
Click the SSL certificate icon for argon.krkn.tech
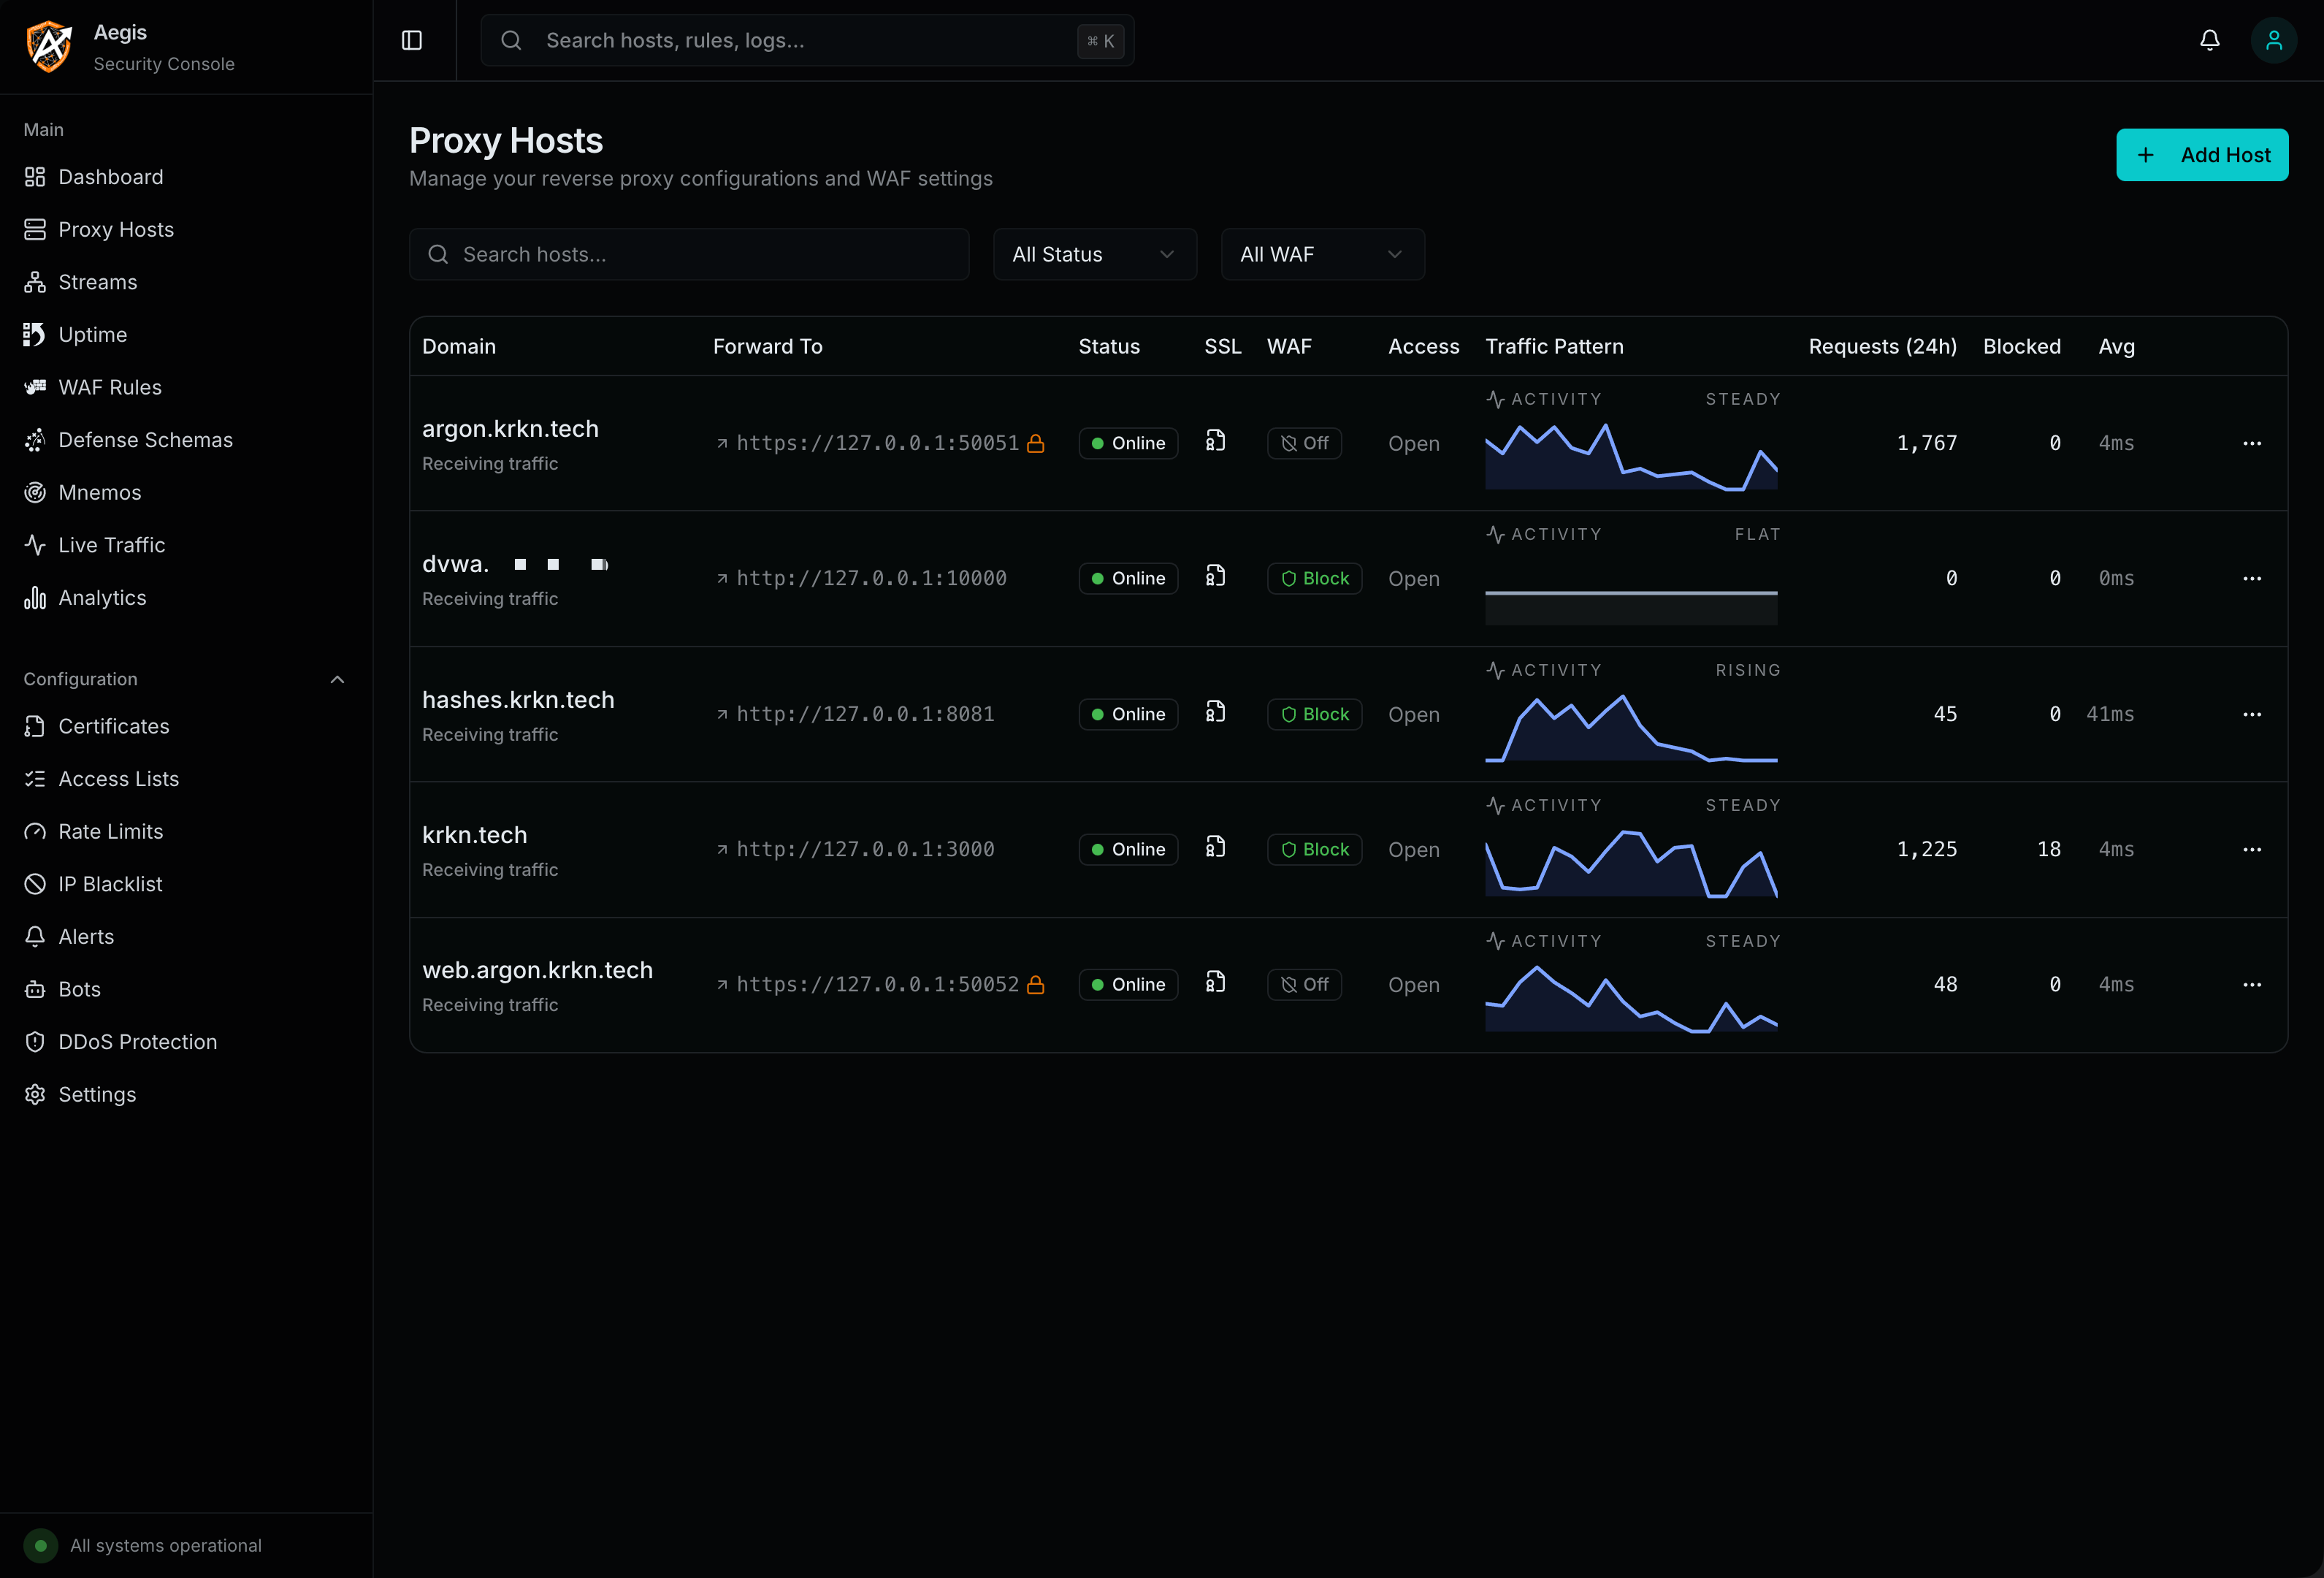coord(1215,441)
